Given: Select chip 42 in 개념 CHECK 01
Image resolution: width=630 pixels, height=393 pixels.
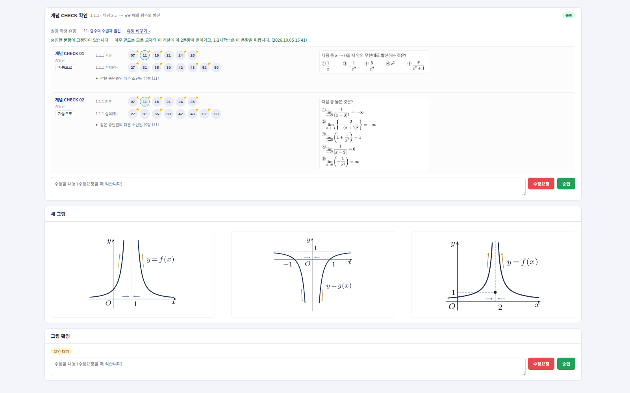Looking at the screenshot, I should tap(181, 68).
